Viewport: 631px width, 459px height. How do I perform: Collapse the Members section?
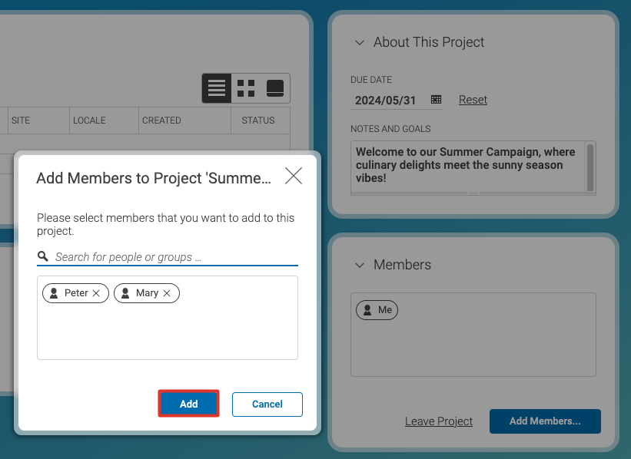click(360, 265)
